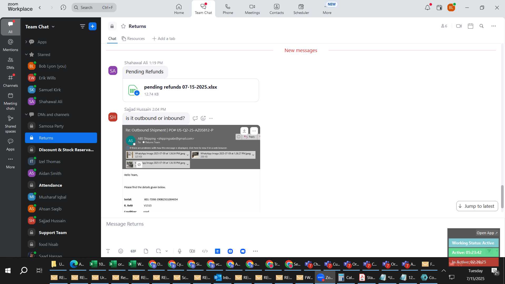Screen dimensions: 505x284
Task: Open the Windows Task View button
Action: pyautogui.click(x=39, y=270)
